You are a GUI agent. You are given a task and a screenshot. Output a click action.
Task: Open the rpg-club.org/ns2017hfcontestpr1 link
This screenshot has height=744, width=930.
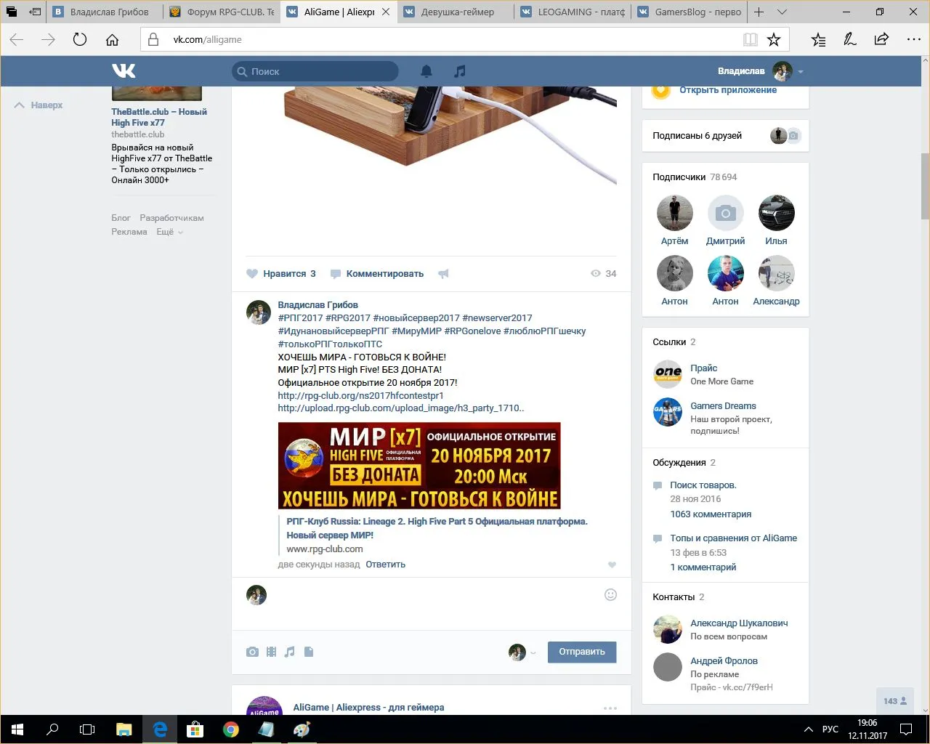(360, 396)
